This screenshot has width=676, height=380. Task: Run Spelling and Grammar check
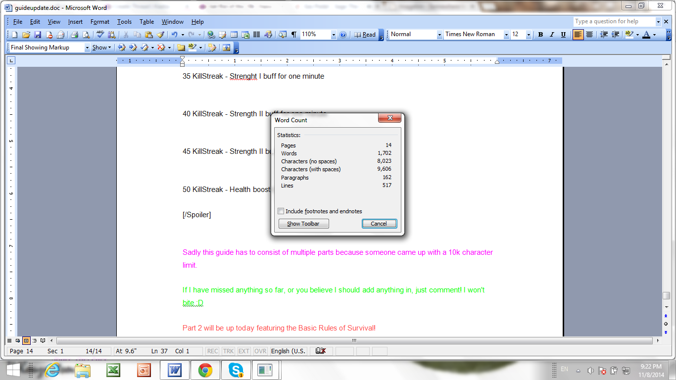tap(100, 35)
